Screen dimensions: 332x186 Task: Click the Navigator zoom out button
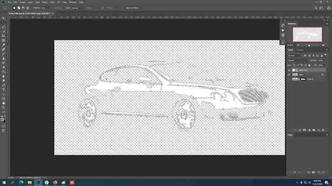(298, 45)
